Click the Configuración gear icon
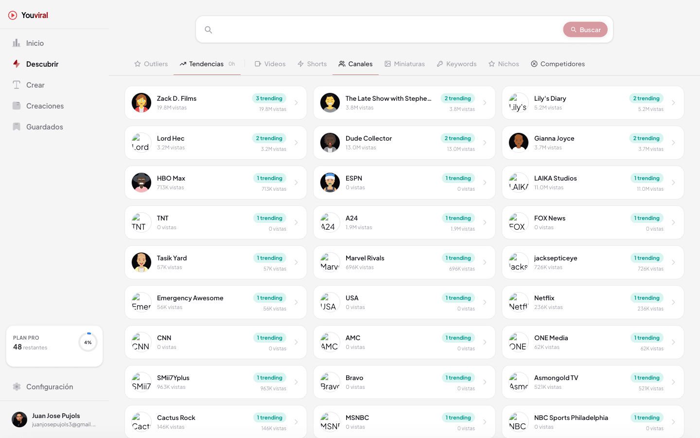 tap(17, 387)
